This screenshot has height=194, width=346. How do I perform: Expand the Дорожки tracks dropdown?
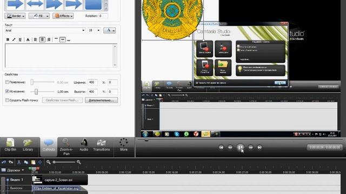pos(23,170)
